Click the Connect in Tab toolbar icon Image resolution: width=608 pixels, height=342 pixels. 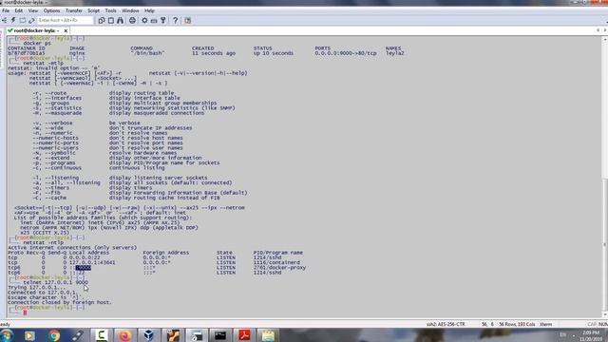click(23, 20)
